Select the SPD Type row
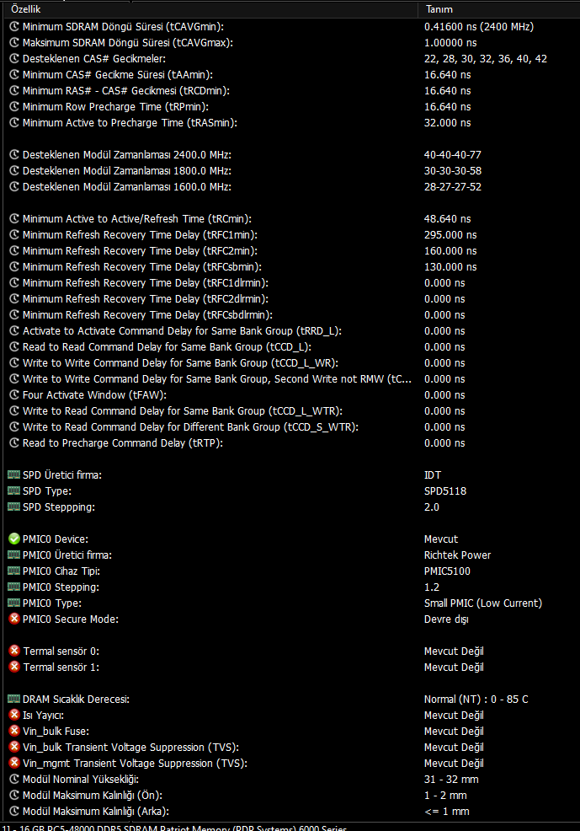 (x=290, y=491)
